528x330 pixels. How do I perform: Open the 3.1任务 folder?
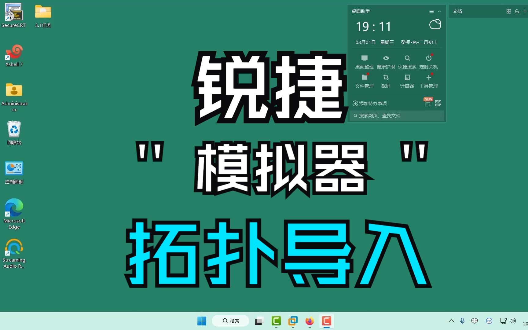click(43, 15)
